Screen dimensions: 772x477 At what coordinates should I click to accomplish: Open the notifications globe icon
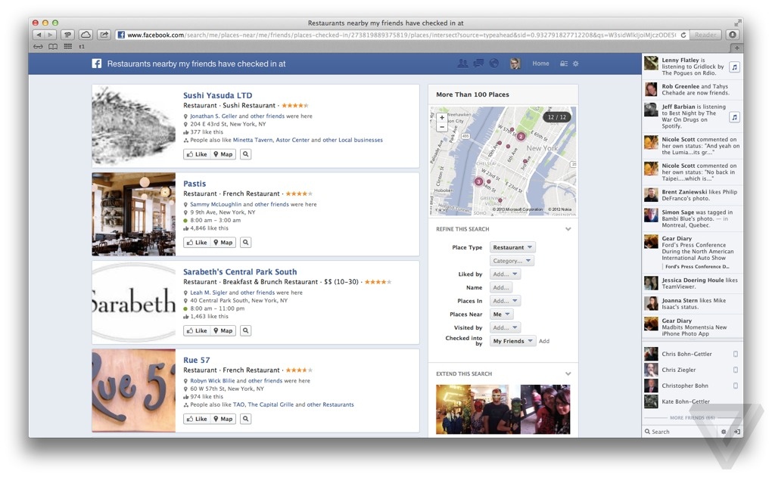(493, 63)
